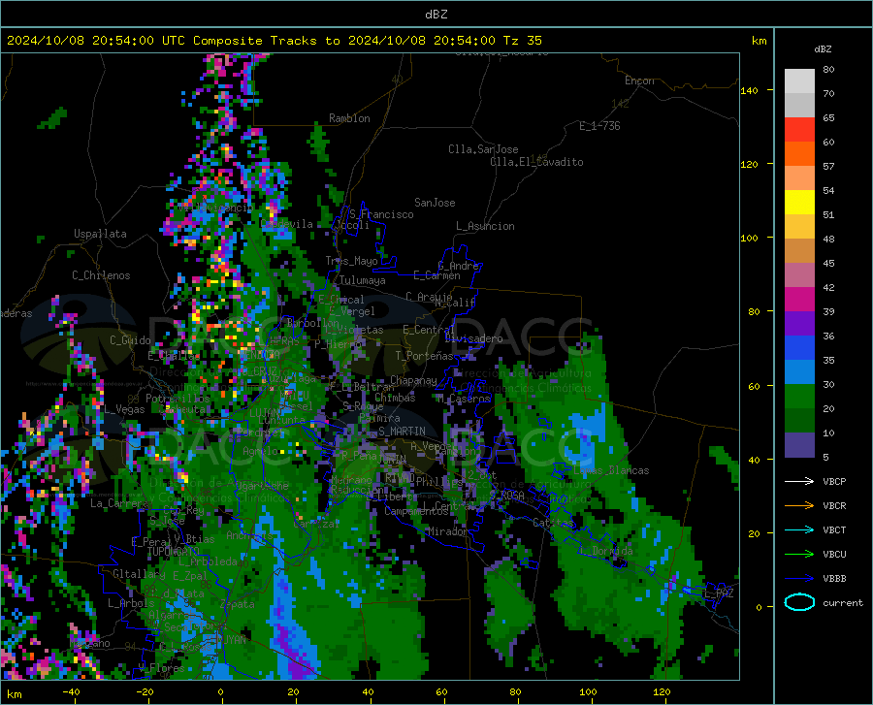Image resolution: width=873 pixels, height=705 pixels.
Task: Click the green VBCU arrow legend icon
Action: pos(799,554)
